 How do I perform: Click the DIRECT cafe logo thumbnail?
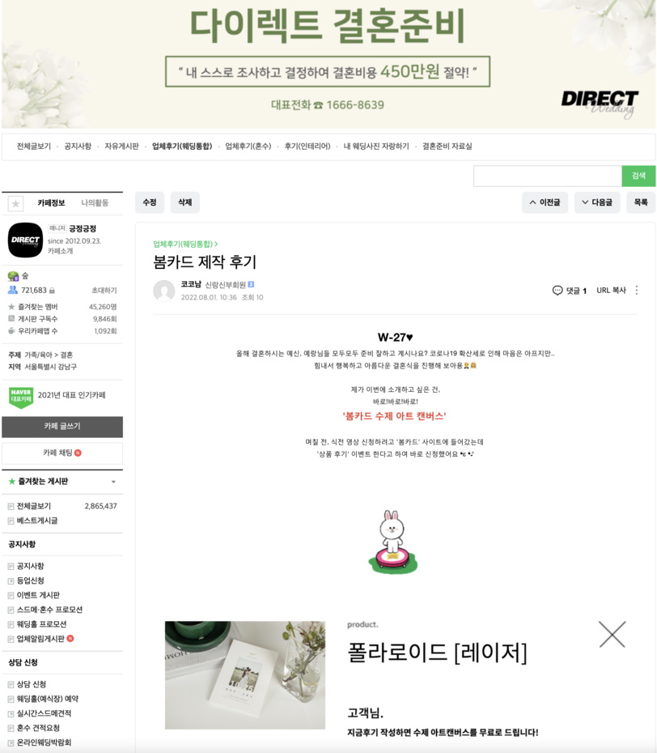[25, 240]
